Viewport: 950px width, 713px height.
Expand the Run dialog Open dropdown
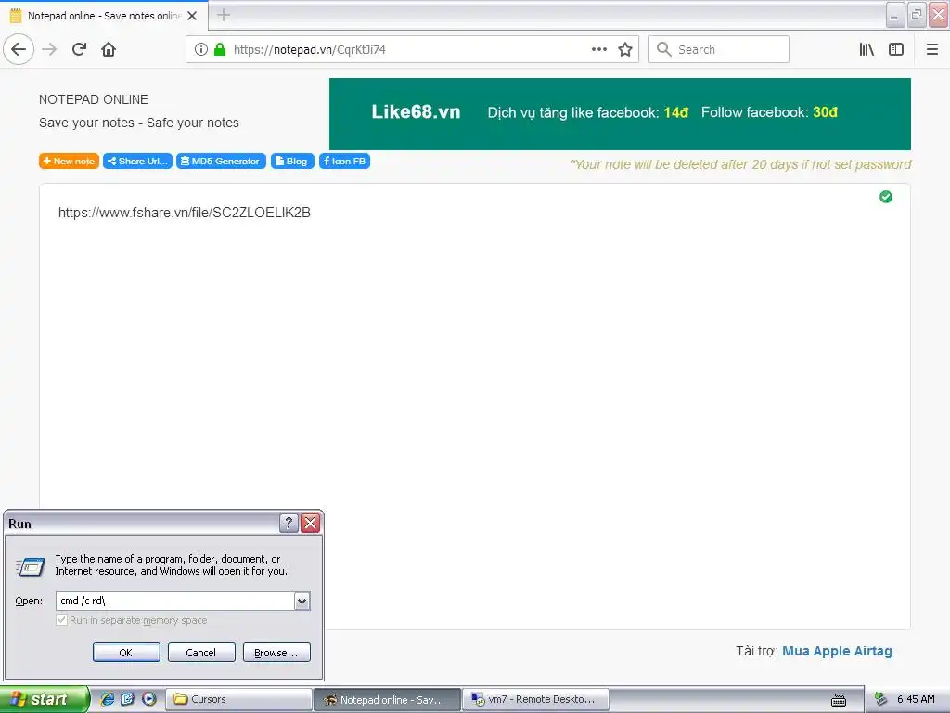coord(302,601)
